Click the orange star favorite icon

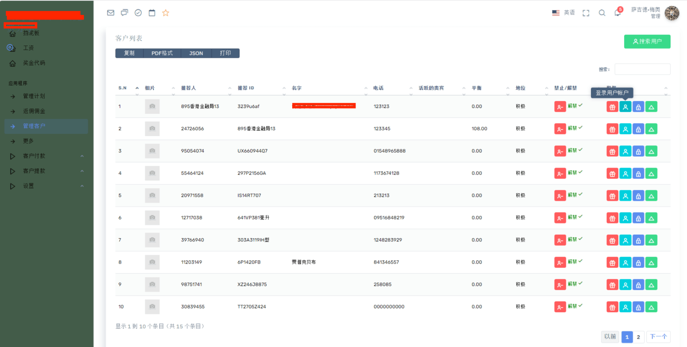click(x=166, y=12)
